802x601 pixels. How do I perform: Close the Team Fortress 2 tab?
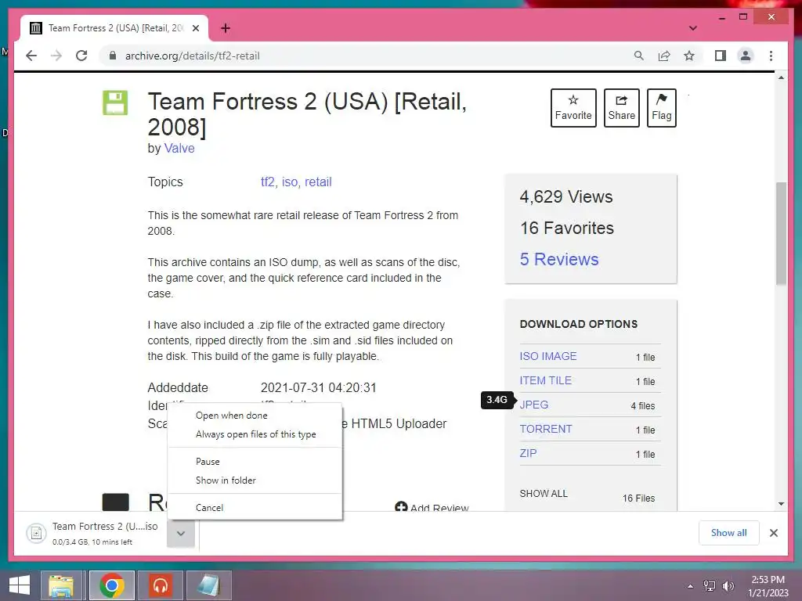click(x=195, y=28)
